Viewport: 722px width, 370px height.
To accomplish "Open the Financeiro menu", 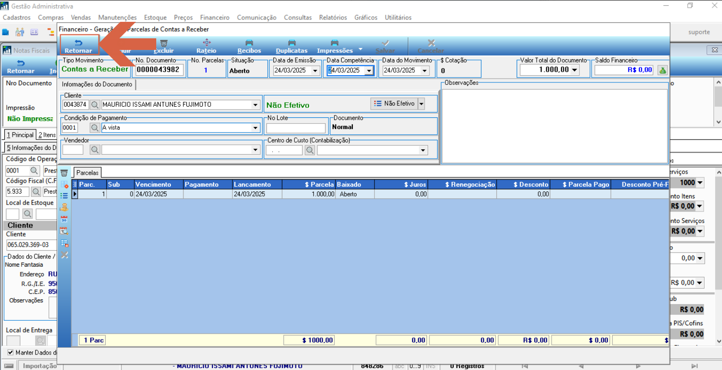I will pyautogui.click(x=214, y=17).
